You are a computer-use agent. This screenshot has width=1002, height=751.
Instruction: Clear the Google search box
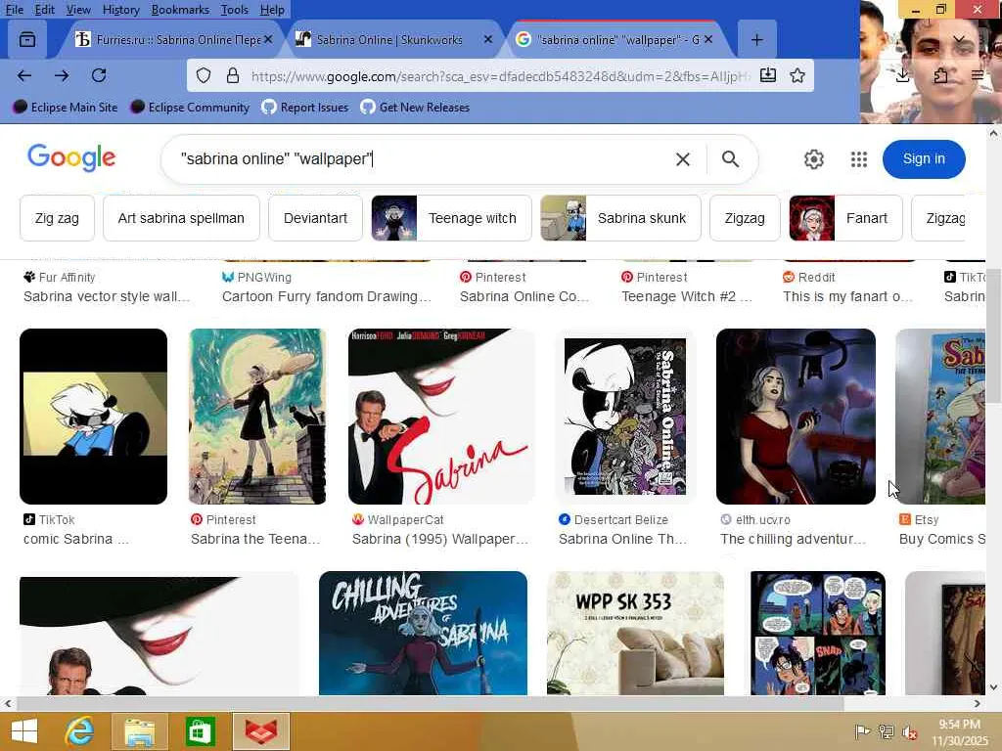click(682, 159)
